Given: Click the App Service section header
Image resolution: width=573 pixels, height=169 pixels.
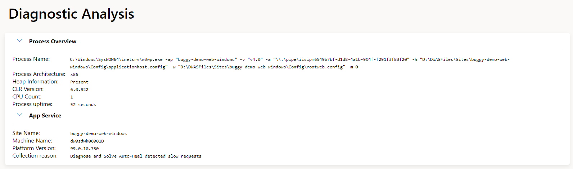Looking at the screenshot, I should (45, 116).
